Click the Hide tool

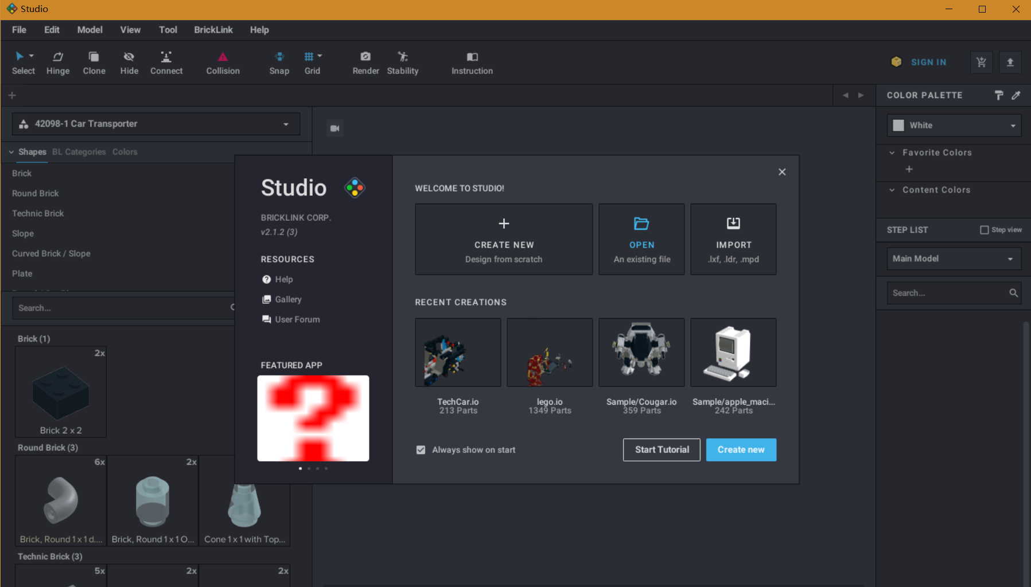click(129, 63)
